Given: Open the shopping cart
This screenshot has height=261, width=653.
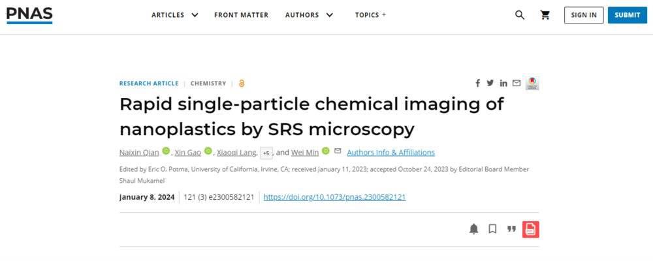Looking at the screenshot, I should coord(545,15).
